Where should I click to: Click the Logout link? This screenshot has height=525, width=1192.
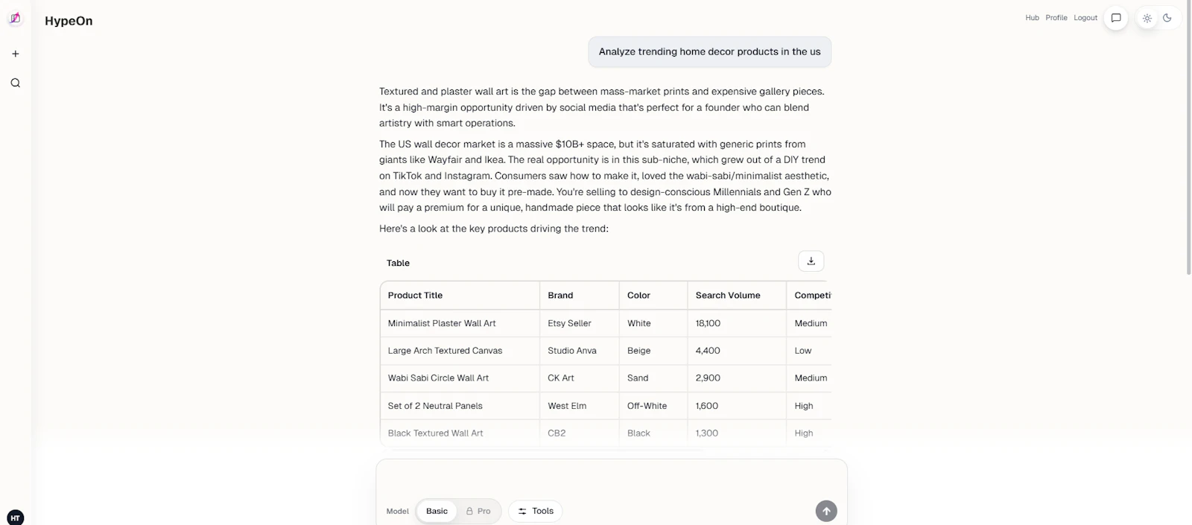[1085, 18]
